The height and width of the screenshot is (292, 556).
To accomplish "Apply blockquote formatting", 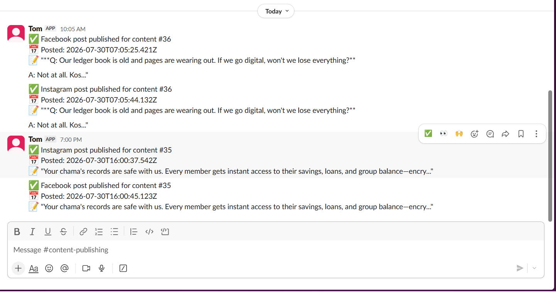I will click(134, 232).
